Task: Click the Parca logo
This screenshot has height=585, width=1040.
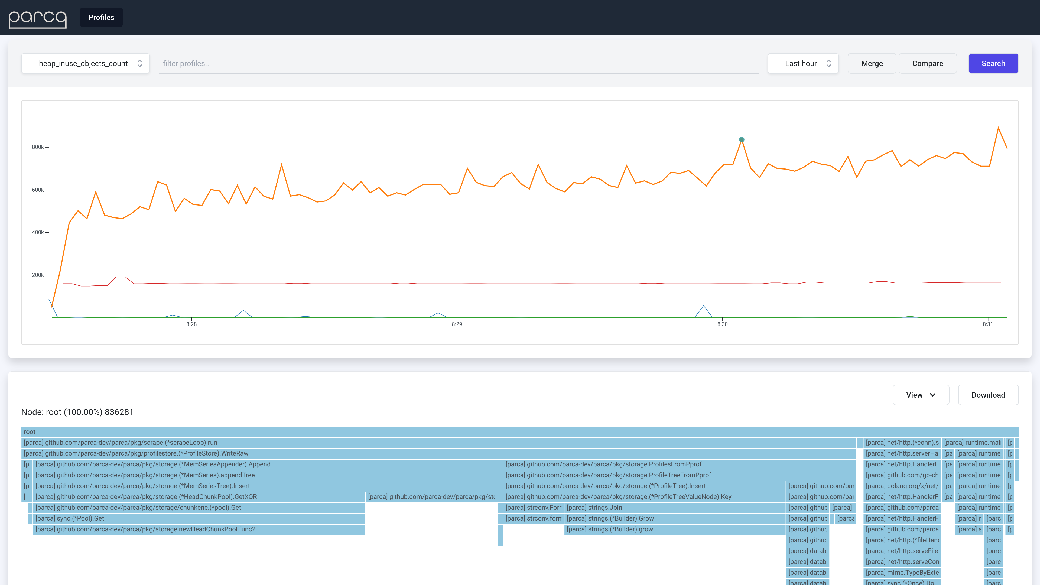Action: coord(38,18)
